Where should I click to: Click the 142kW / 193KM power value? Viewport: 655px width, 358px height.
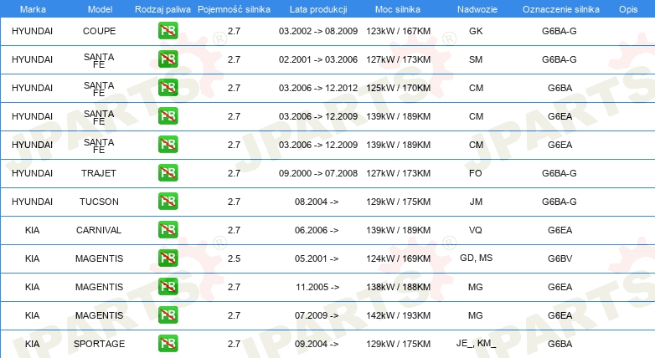click(398, 315)
